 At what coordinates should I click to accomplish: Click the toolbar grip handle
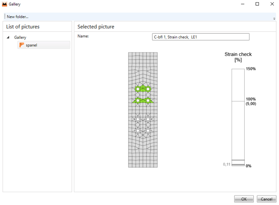pos(5,17)
